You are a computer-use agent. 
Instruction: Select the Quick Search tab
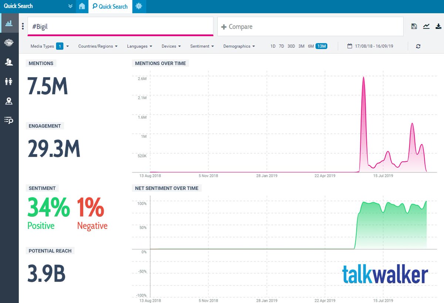pyautogui.click(x=110, y=6)
